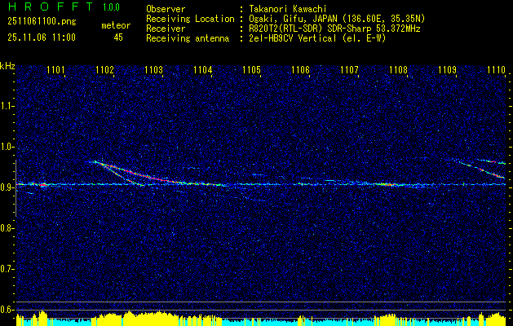Click the 1103 time marker

153,69
